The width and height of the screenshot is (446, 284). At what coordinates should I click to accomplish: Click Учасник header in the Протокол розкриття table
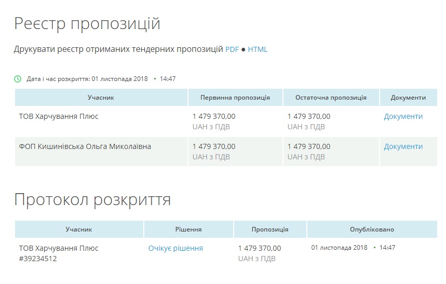click(x=79, y=229)
